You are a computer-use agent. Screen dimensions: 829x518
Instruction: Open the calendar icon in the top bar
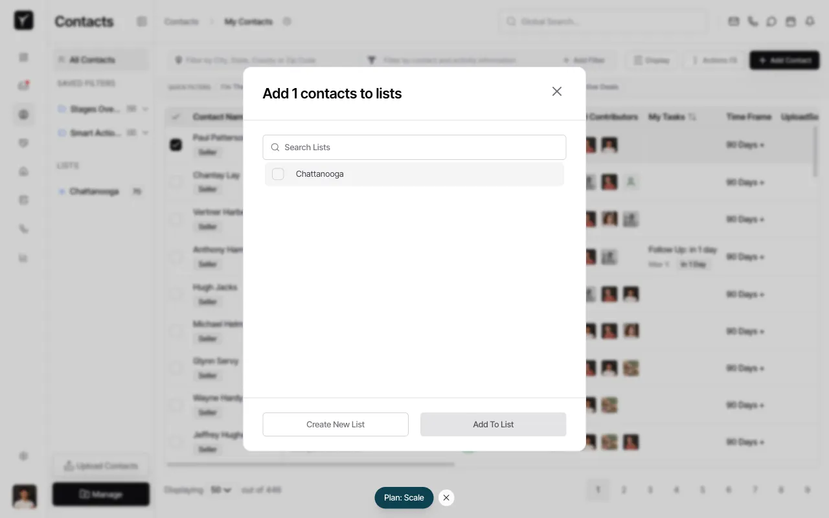[791, 21]
